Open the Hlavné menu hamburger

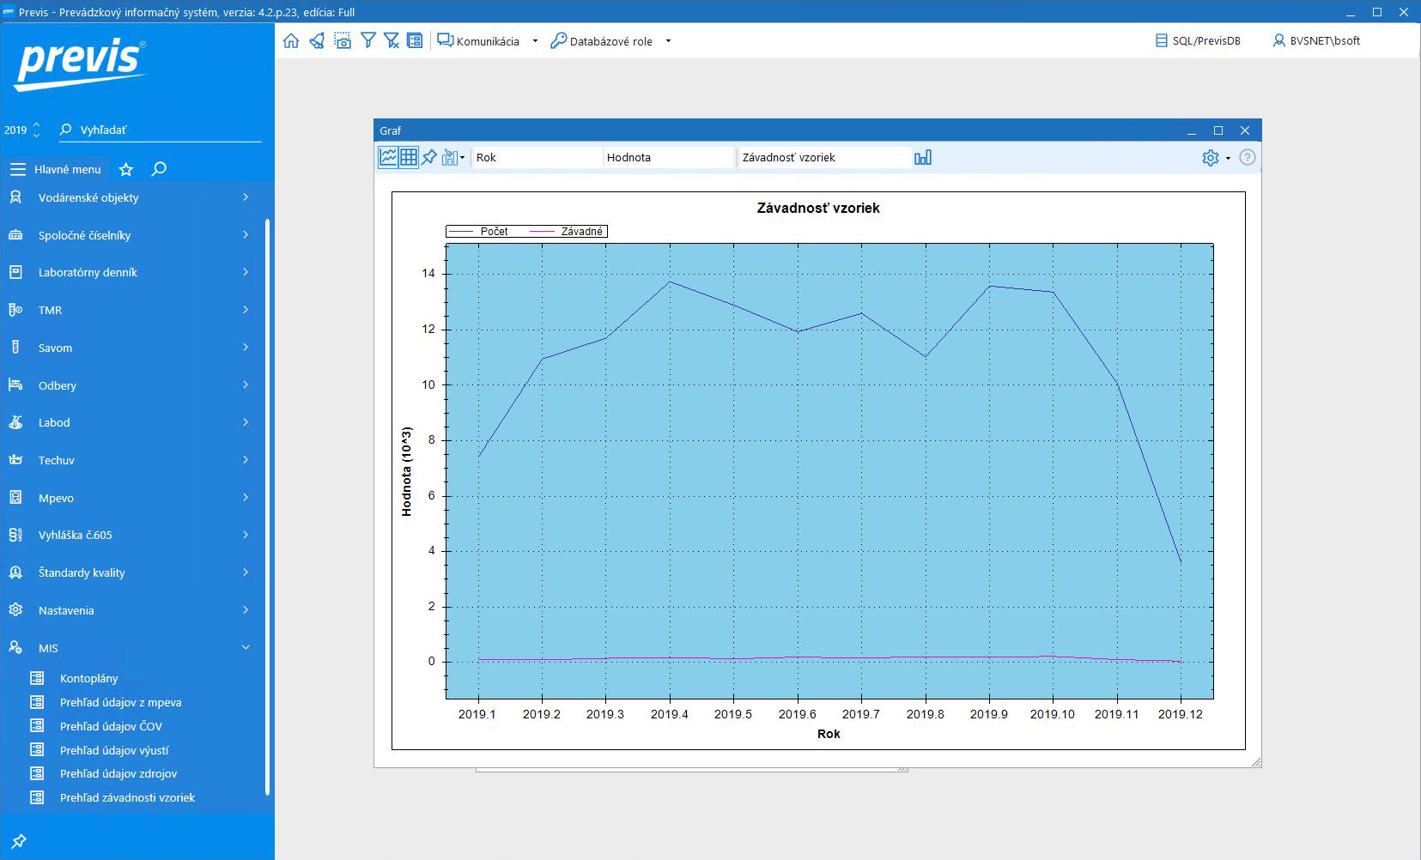coord(18,169)
